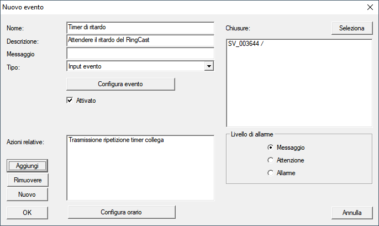Viewport: 379px width, 226px height.
Task: Click the Seleziona button
Action: pos(351,28)
